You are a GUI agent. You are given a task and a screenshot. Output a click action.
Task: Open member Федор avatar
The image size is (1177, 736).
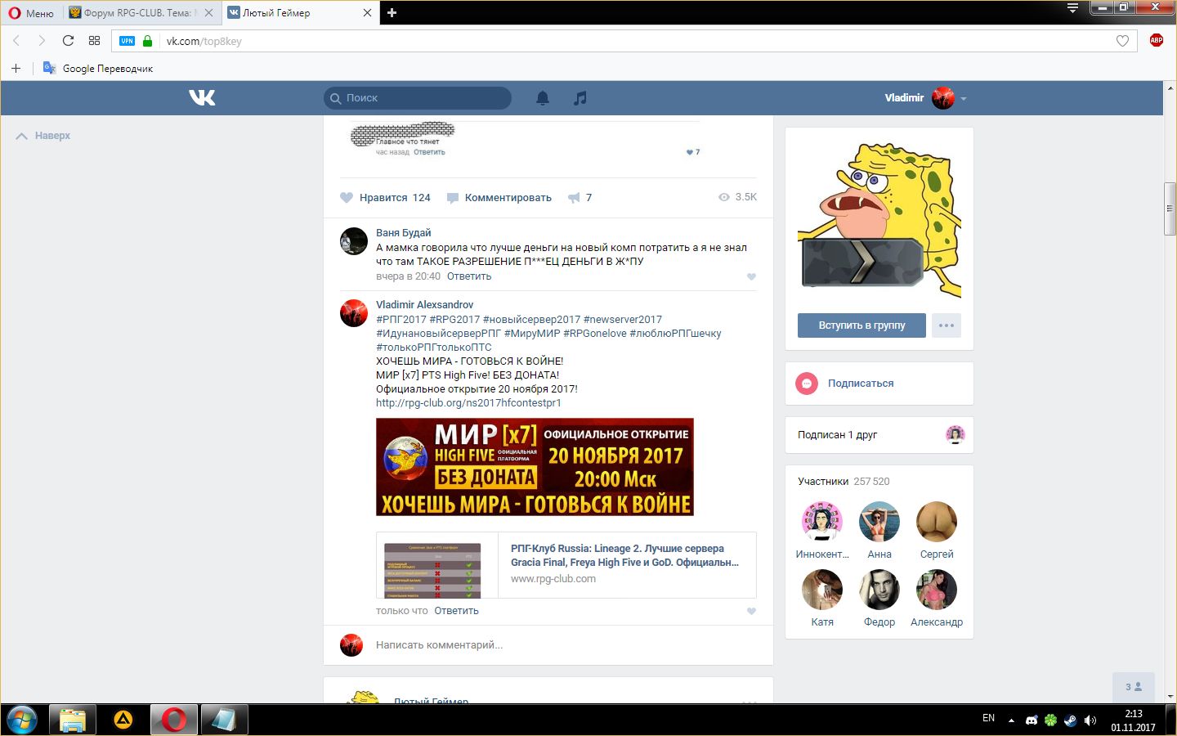tap(879, 590)
